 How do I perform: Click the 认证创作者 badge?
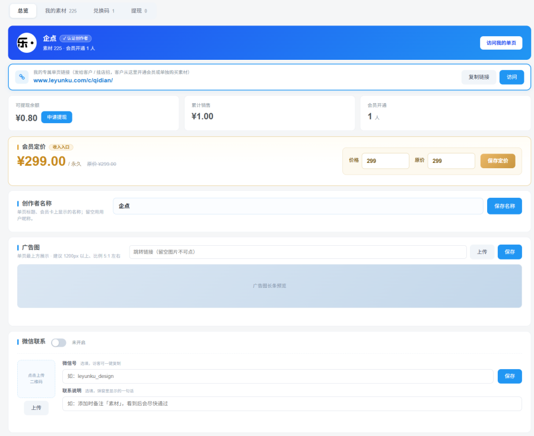point(75,39)
